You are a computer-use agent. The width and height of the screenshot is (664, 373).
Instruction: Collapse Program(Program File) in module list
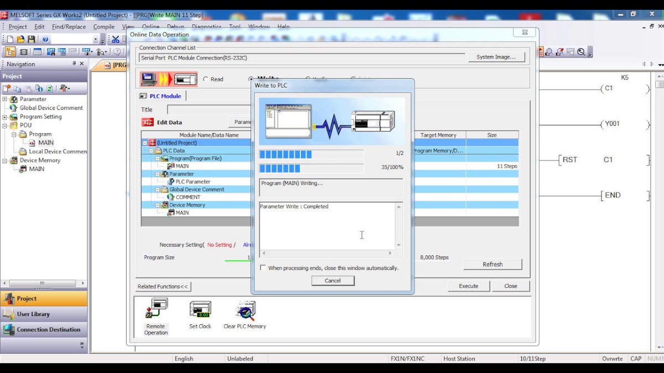coord(158,158)
